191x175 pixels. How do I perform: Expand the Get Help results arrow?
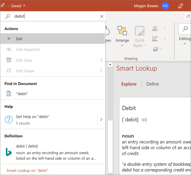pyautogui.click(x=101, y=119)
